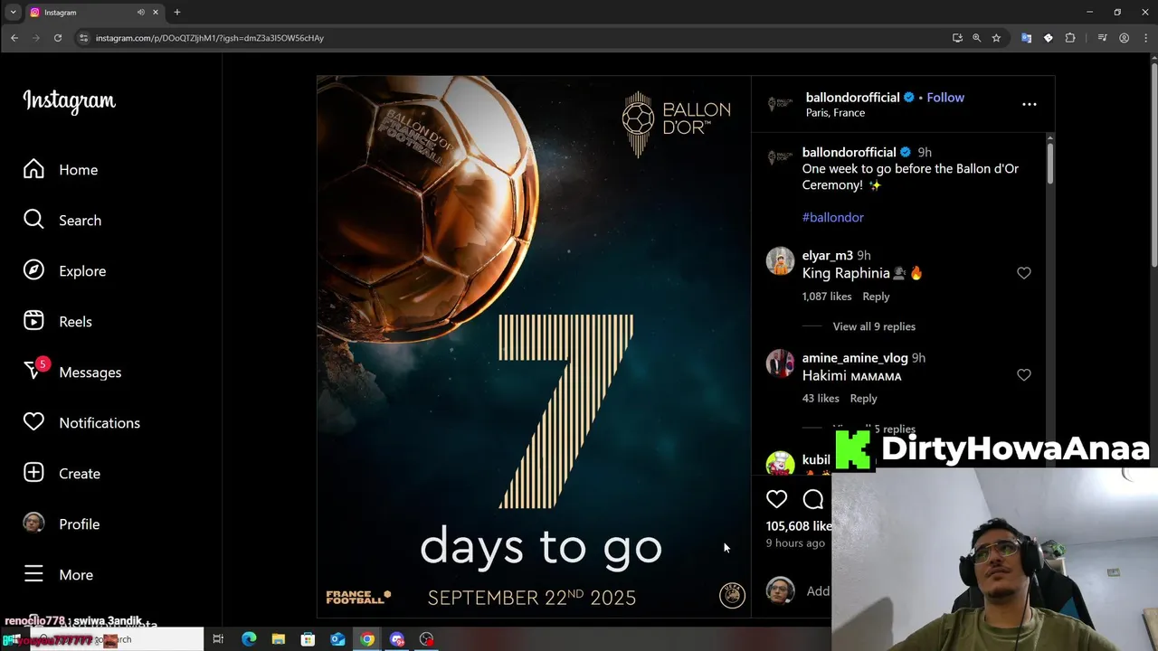This screenshot has height=651, width=1158.
Task: Click Chrome icon in taskbar
Action: coord(367,639)
